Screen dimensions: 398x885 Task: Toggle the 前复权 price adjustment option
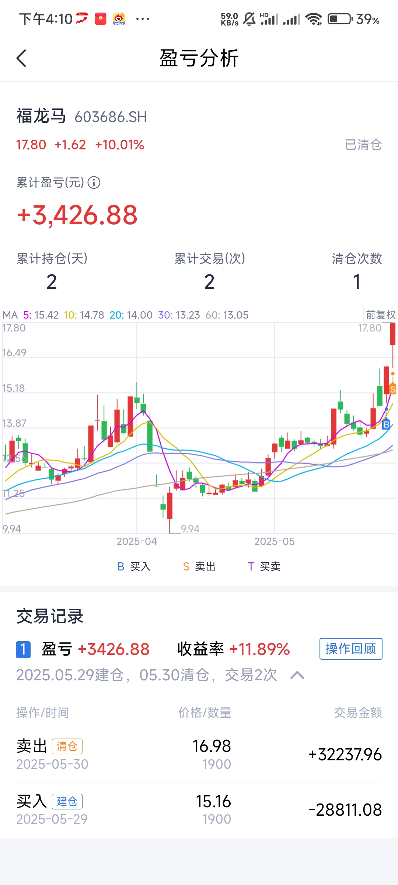[380, 315]
